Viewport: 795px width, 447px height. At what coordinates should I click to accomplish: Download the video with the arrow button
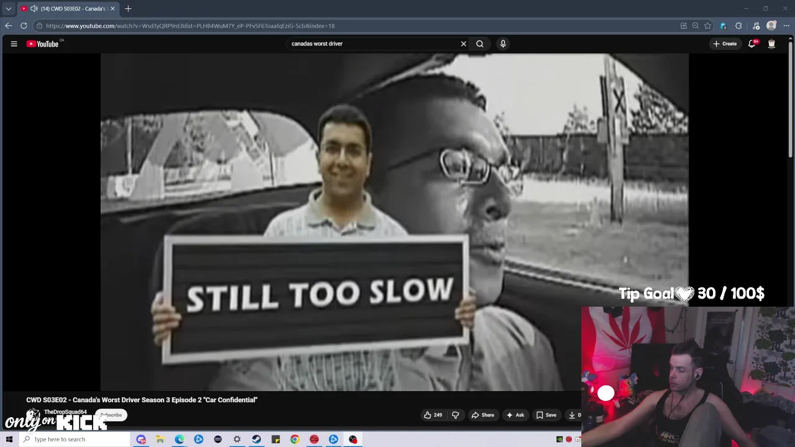pos(573,415)
